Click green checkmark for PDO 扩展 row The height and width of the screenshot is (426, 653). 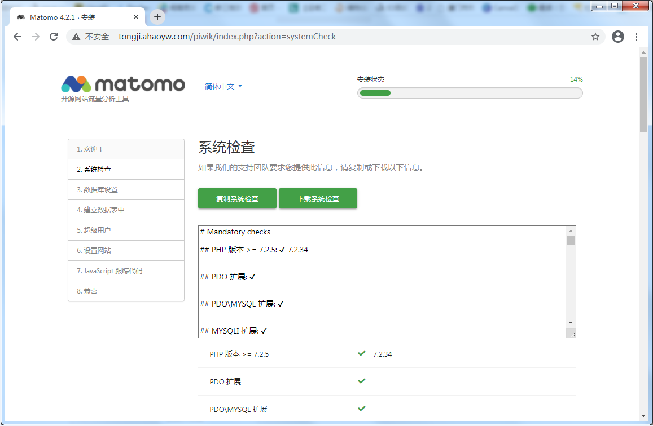(x=361, y=381)
